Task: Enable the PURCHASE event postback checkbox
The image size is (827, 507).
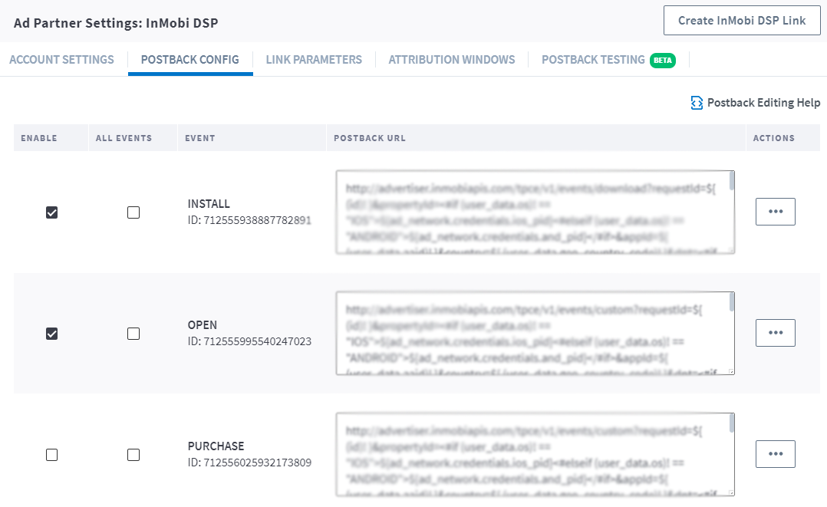Action: click(x=51, y=455)
